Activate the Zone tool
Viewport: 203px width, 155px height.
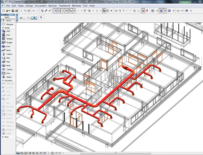click(x=8, y=73)
